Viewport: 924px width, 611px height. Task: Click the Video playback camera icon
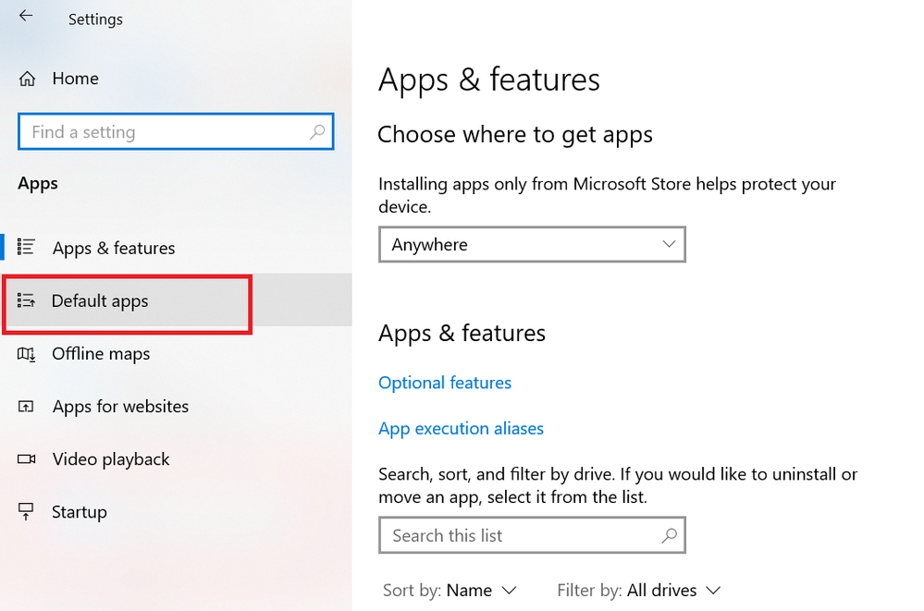(x=27, y=459)
